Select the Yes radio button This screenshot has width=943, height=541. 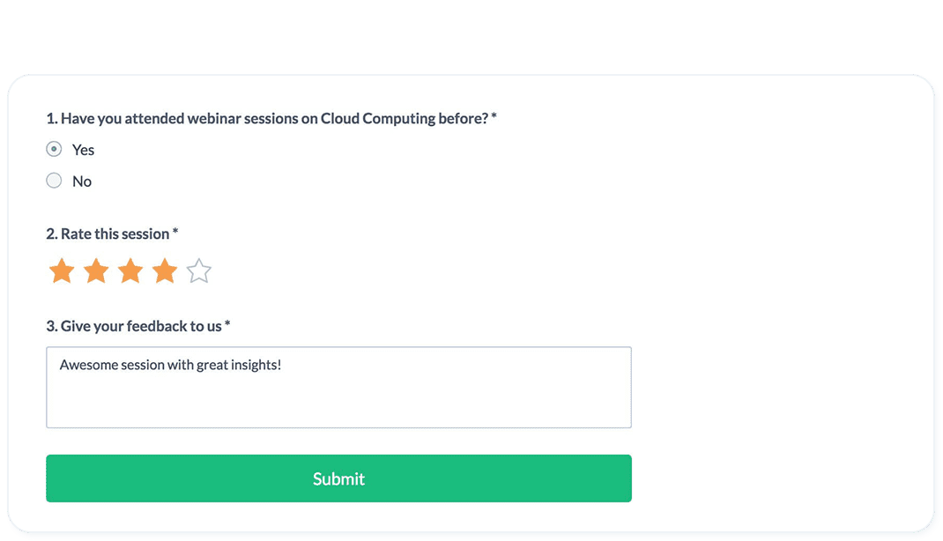tap(54, 149)
